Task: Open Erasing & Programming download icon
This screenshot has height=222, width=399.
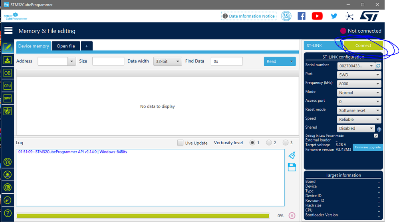Action: tap(7, 61)
